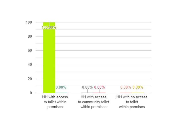Select the thin red bar at baseline
Image resolution: width=187 pixels, height=115 pixels.
coord(100,93)
